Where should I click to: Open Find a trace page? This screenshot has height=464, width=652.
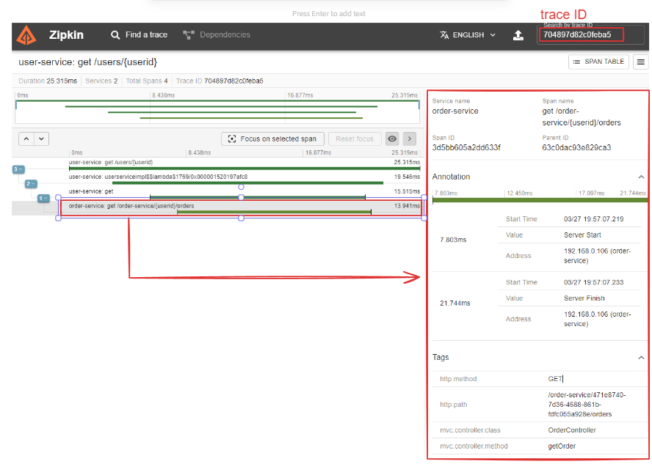[x=139, y=35]
